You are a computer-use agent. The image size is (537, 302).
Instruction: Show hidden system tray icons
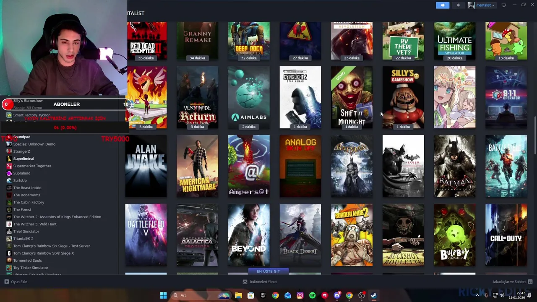click(x=477, y=295)
